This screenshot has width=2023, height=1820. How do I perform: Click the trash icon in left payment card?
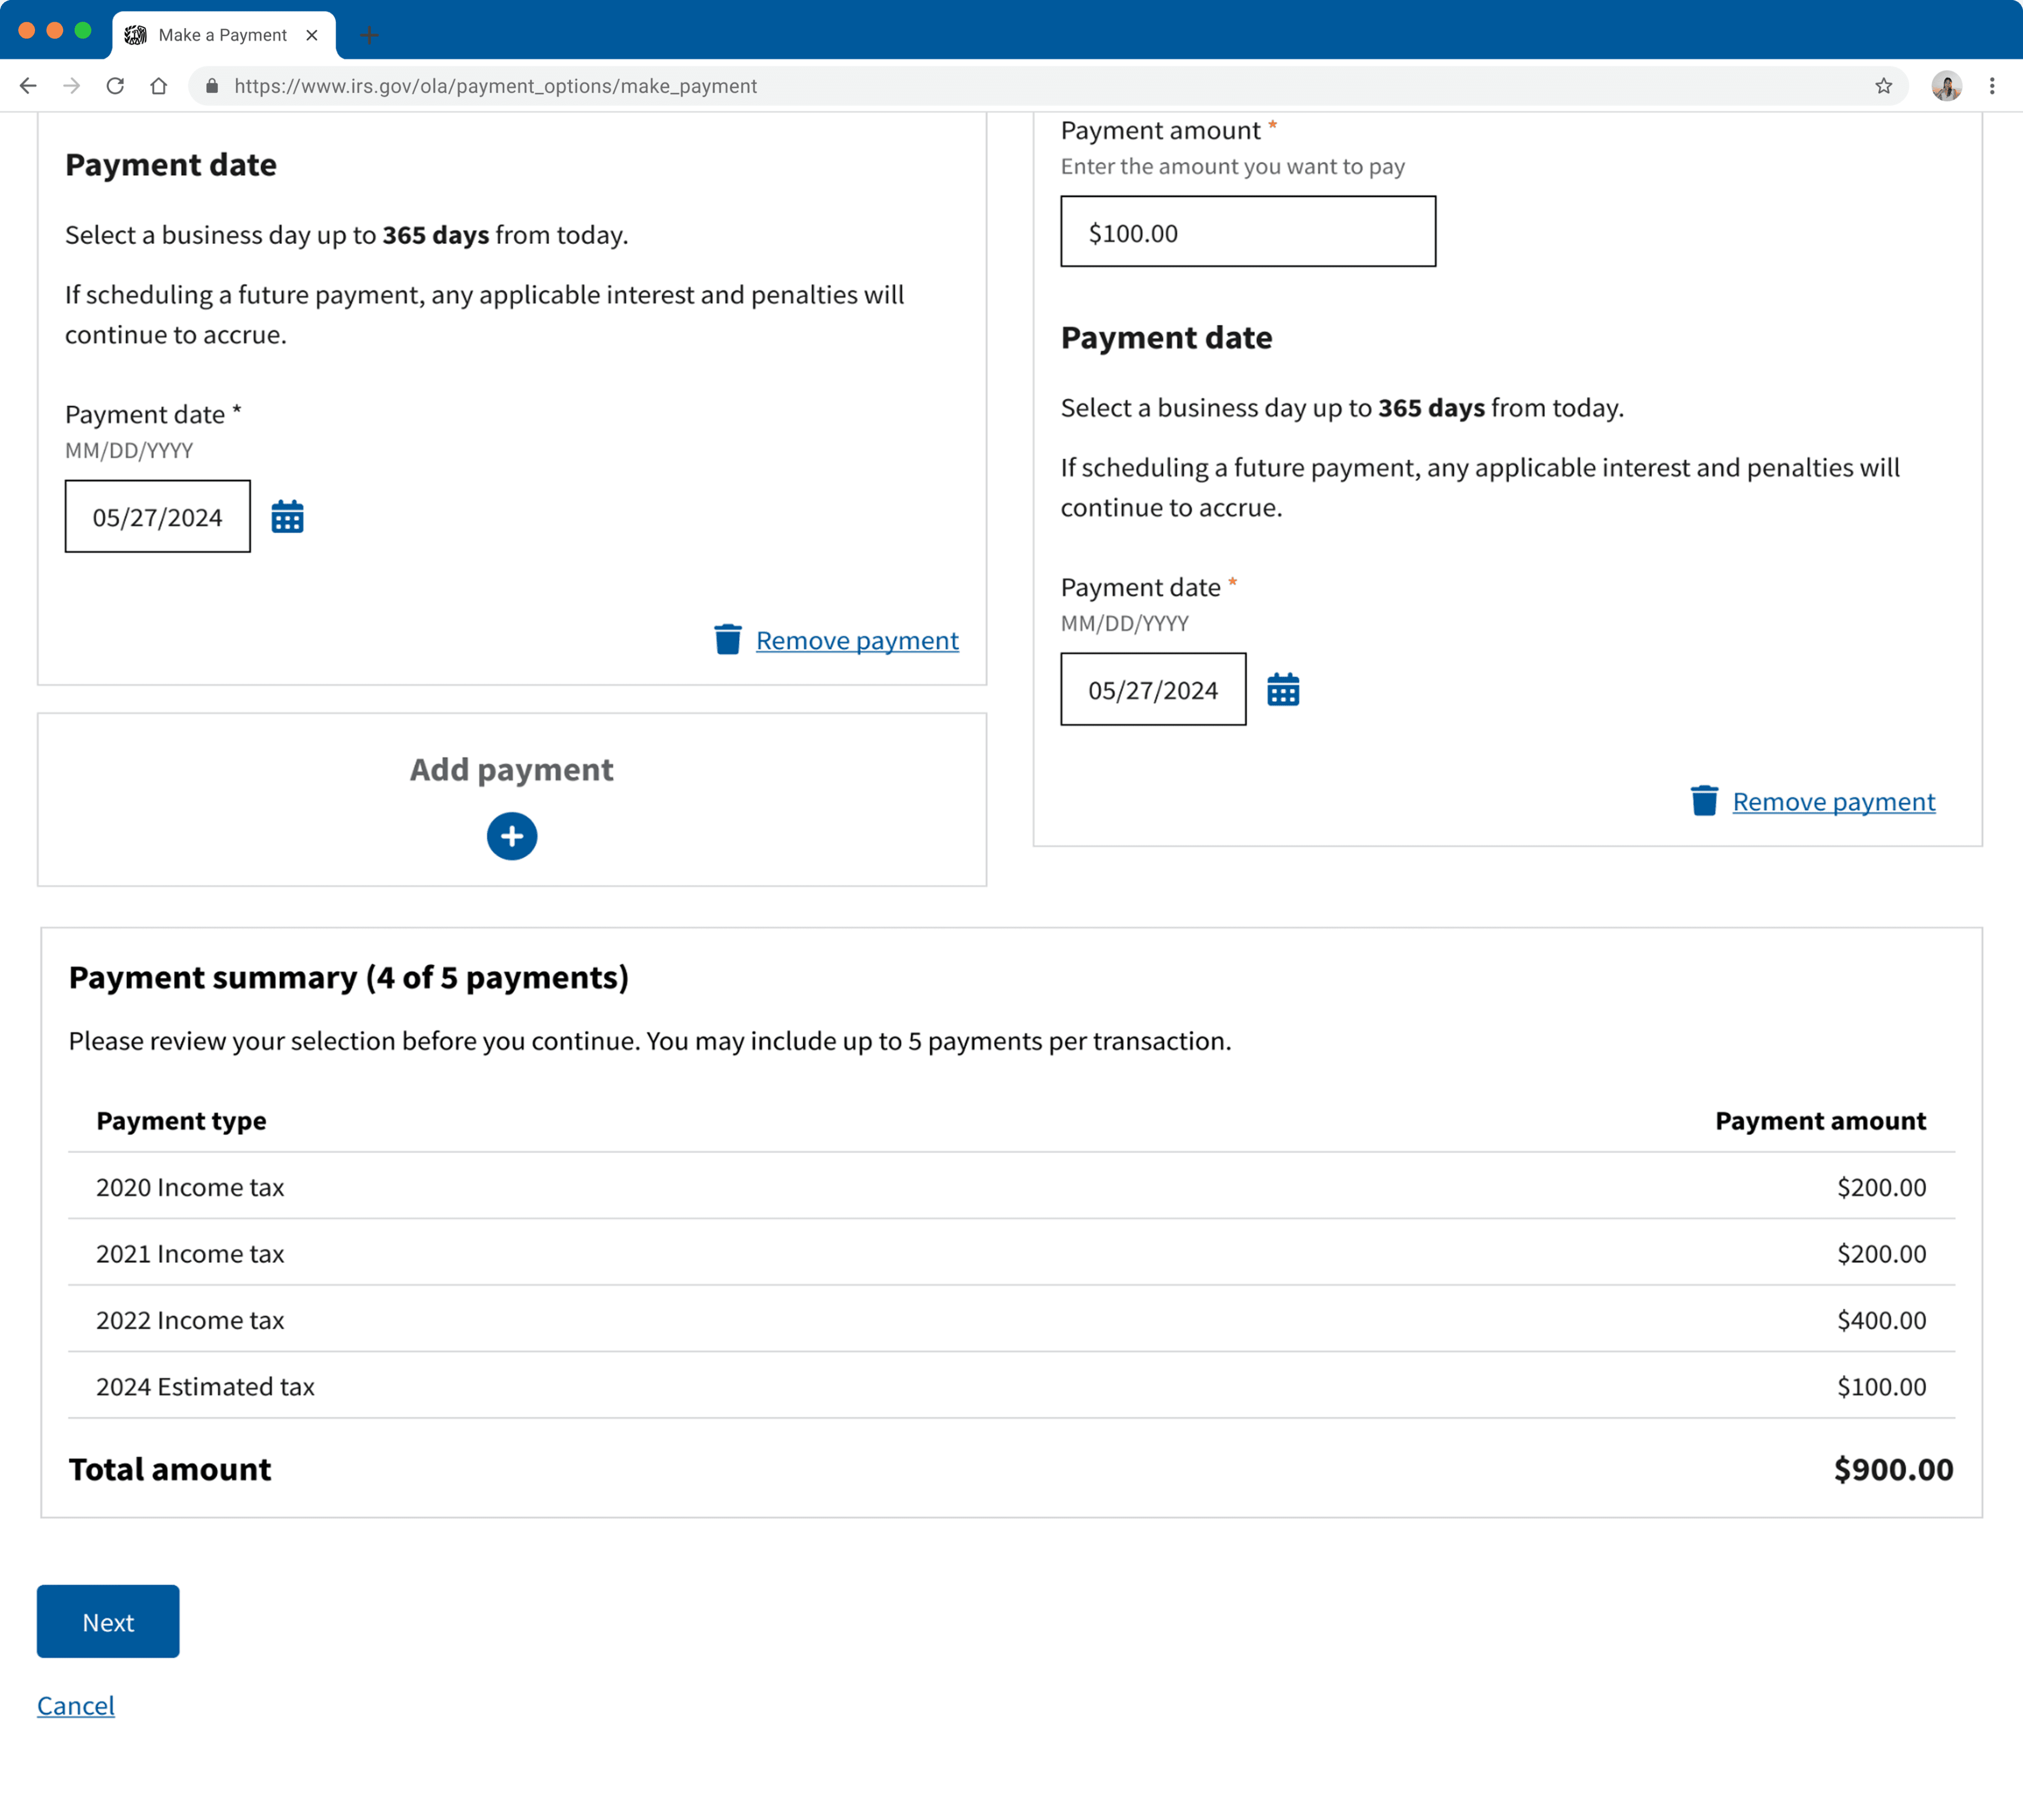[728, 639]
